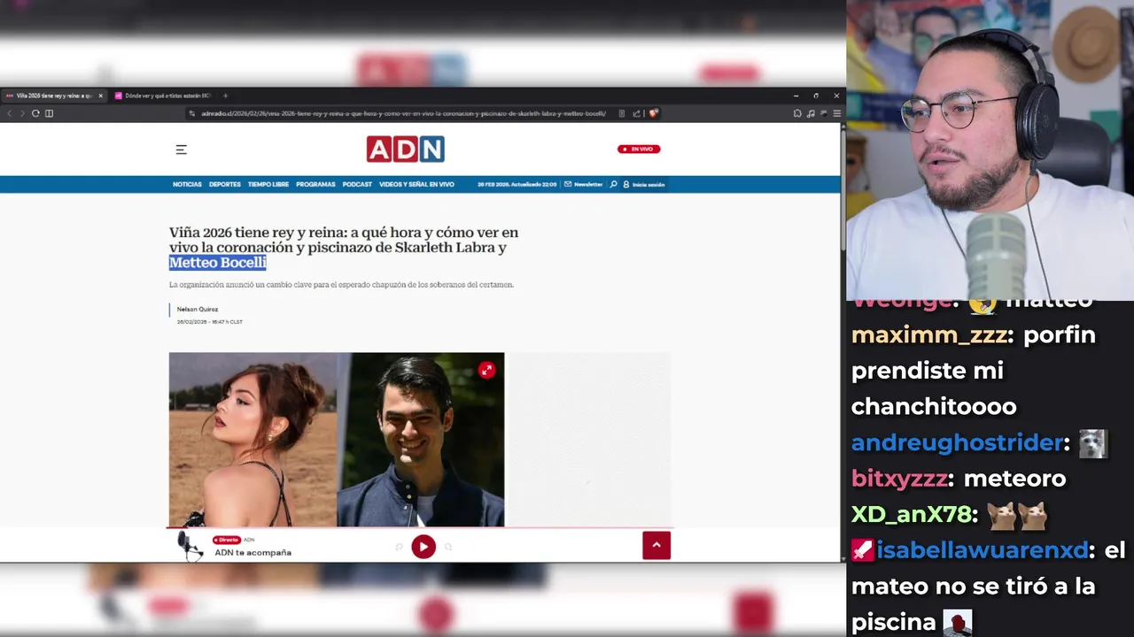Click chat username andreughostrider
The image size is (1134, 637).
[957, 442]
